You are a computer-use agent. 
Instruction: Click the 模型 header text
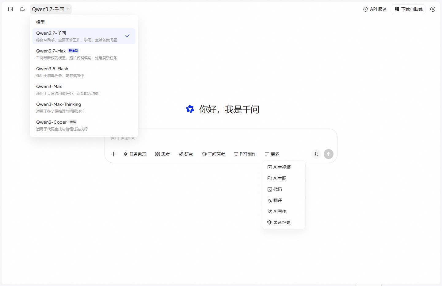pos(40,22)
